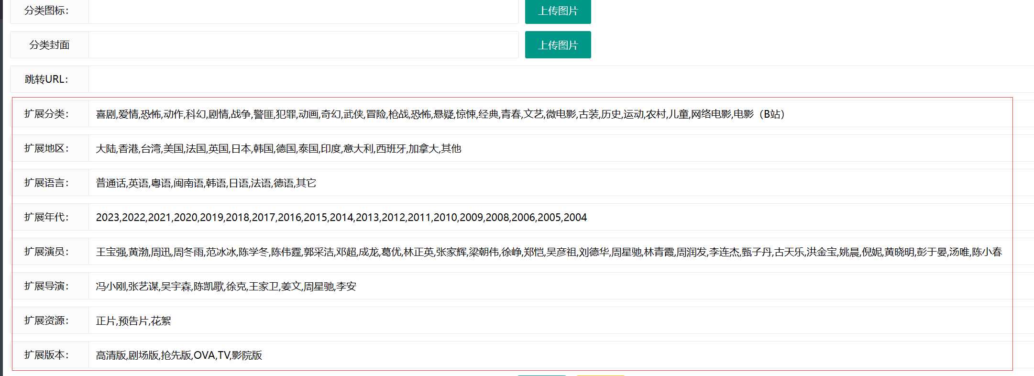
Task: Click the 扩展地区 field listing 大陆,香港
Action: coord(550,148)
